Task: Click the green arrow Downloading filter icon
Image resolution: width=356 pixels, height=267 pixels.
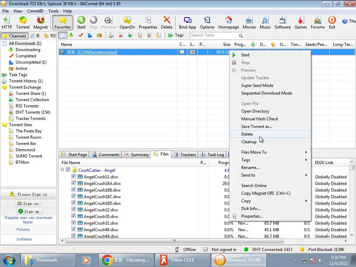Action: click(71, 35)
